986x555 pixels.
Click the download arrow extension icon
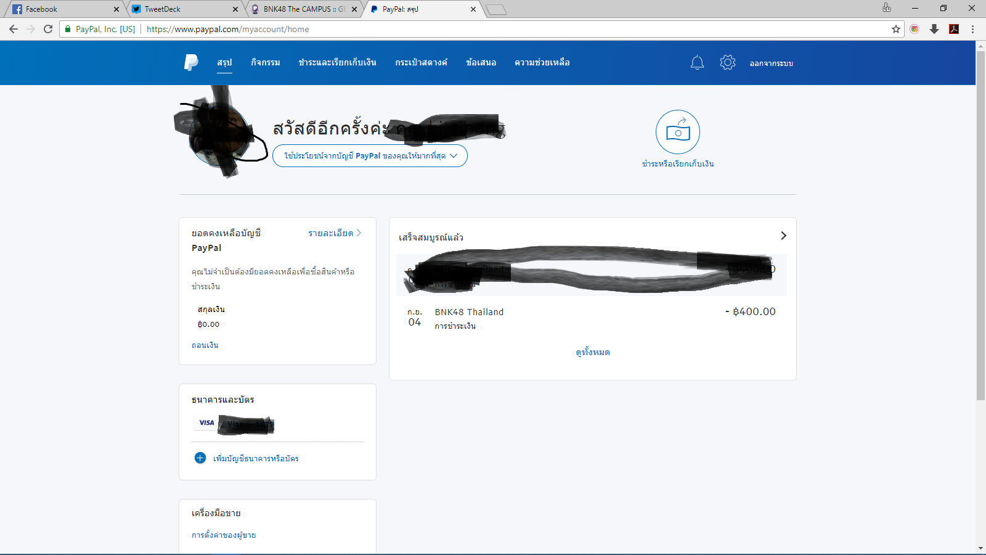coord(934,29)
